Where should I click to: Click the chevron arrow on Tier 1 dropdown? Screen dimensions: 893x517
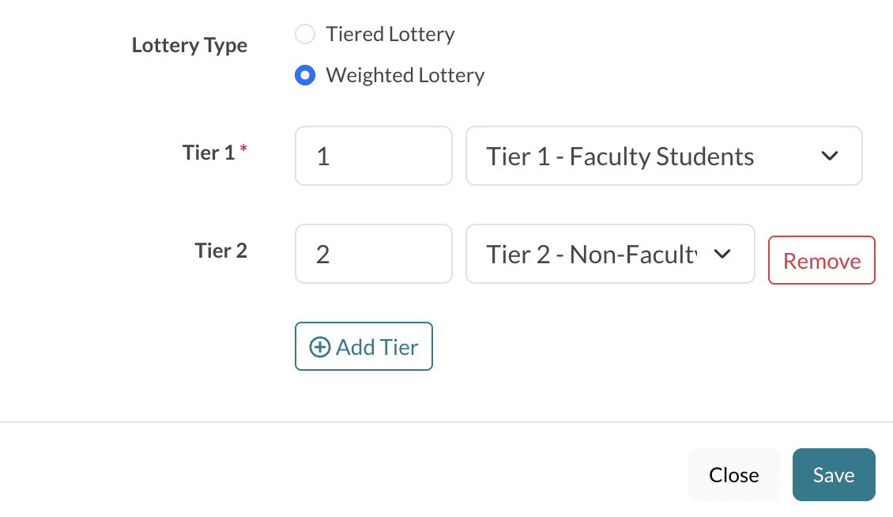pyautogui.click(x=830, y=156)
